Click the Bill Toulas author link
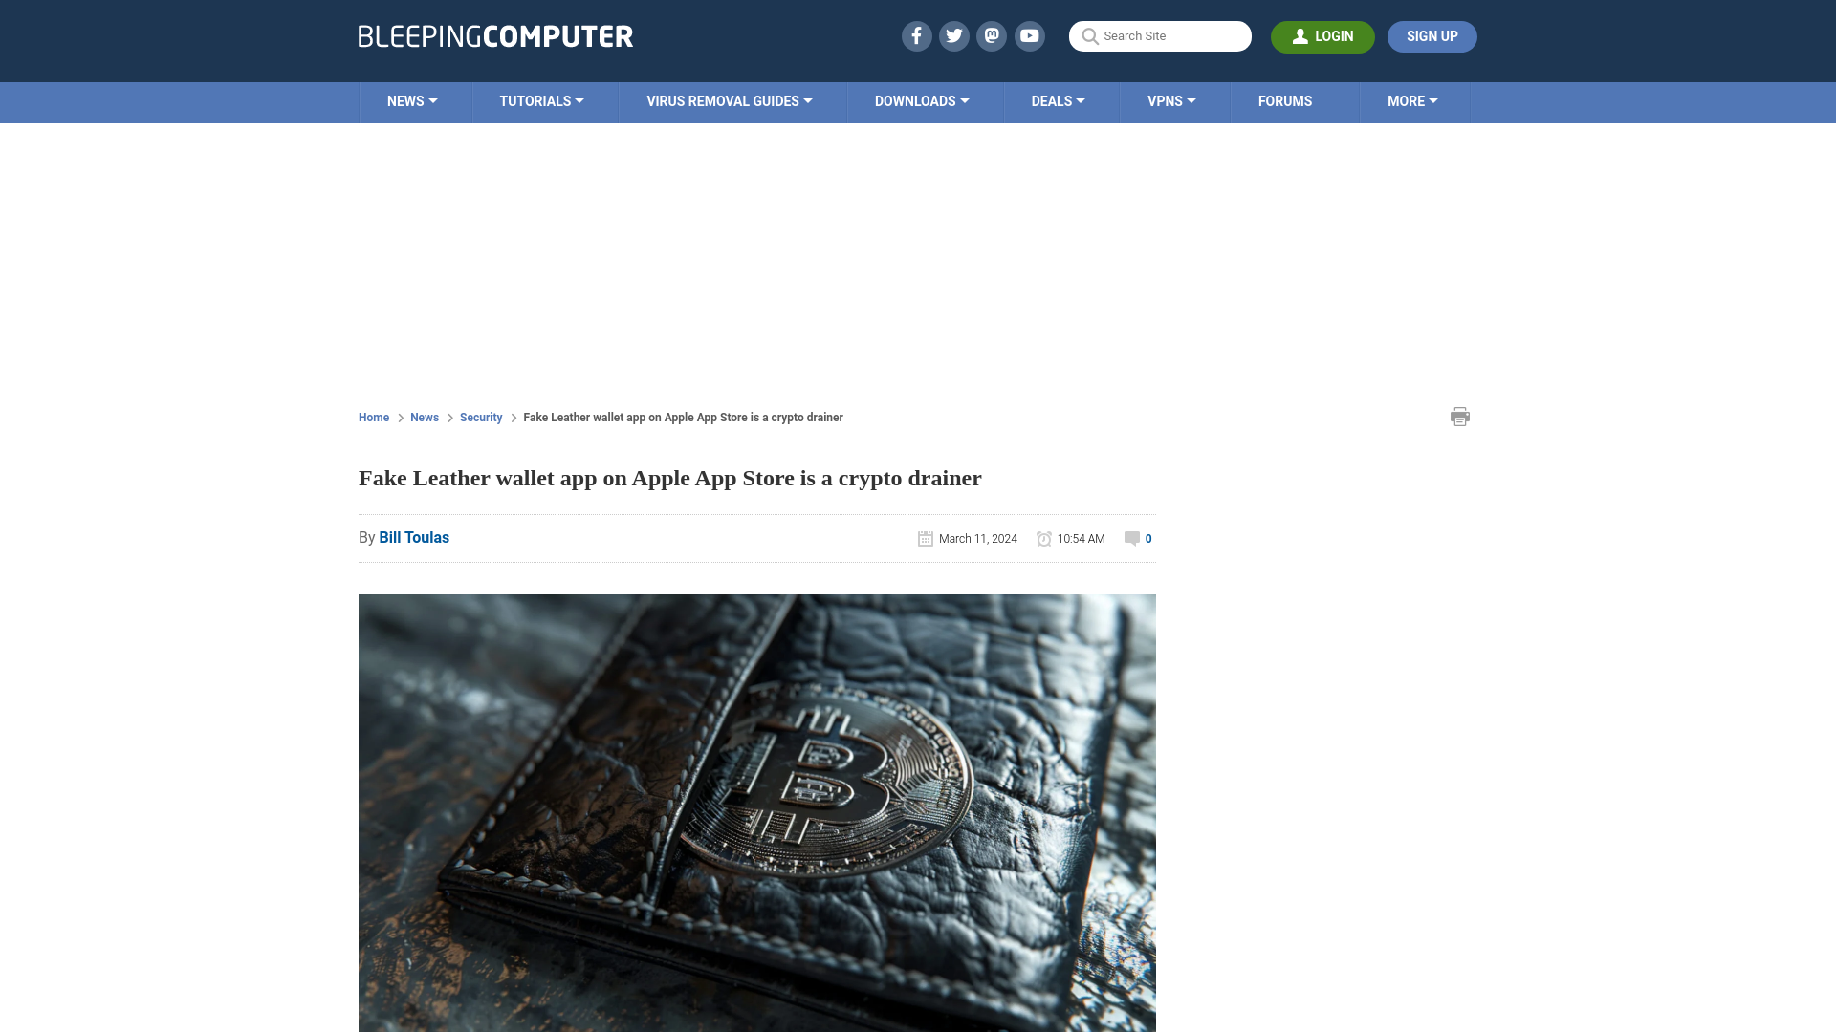 click(x=414, y=537)
